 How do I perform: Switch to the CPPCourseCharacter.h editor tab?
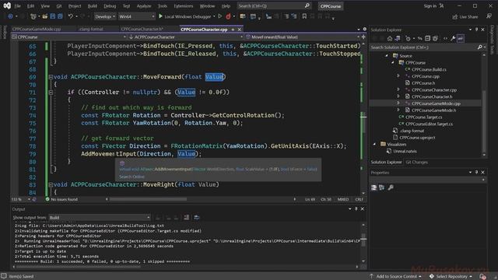[142, 29]
